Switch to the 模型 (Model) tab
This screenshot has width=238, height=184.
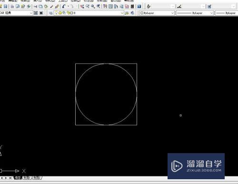click(18, 178)
